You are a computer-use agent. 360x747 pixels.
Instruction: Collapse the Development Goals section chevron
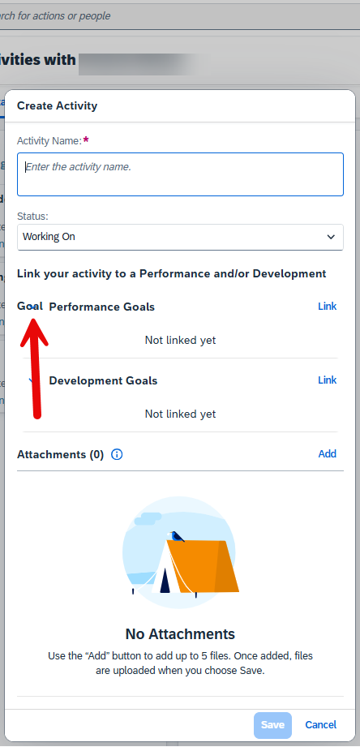(32, 380)
